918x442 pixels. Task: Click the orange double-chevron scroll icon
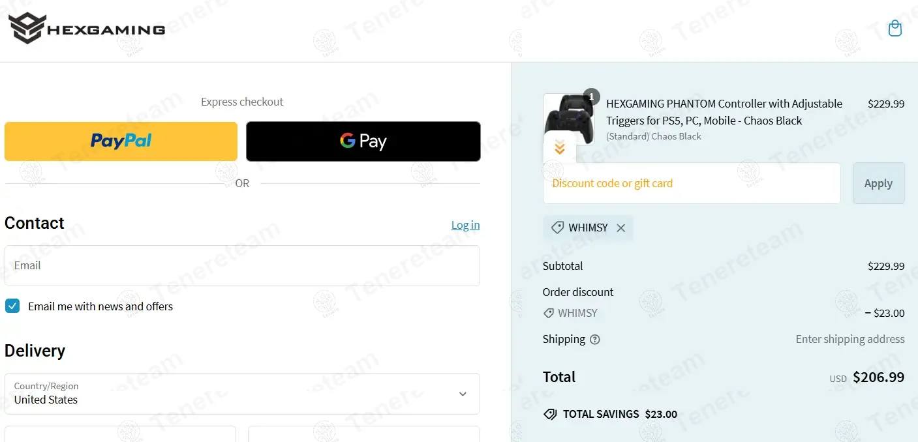tap(559, 148)
